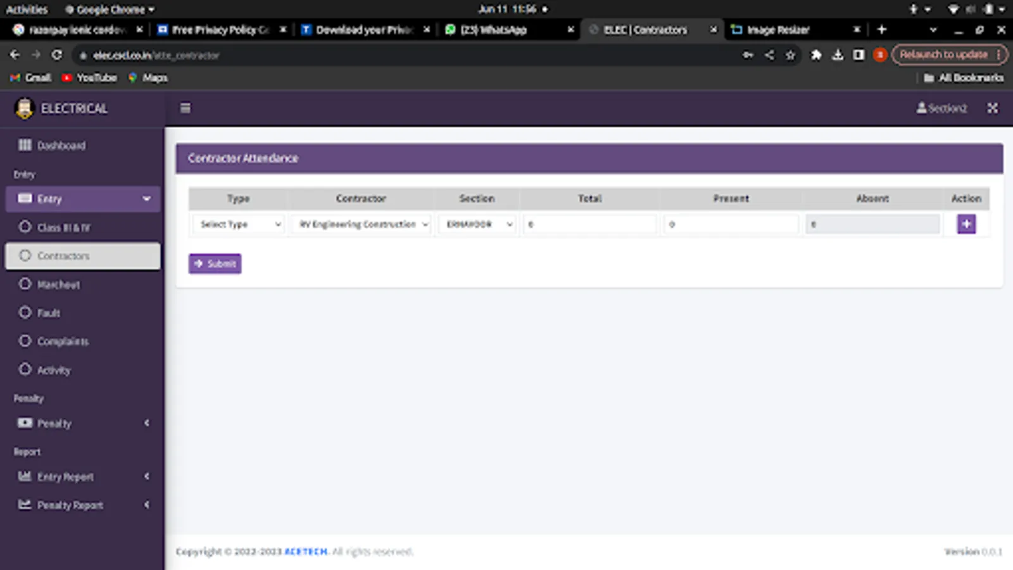Open a new browser tab
The image size is (1013, 570).
[x=881, y=30]
